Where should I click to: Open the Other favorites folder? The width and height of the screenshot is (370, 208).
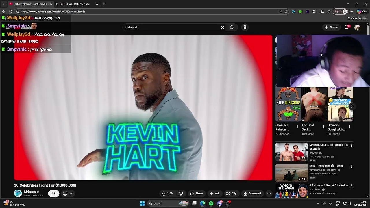tap(357, 18)
